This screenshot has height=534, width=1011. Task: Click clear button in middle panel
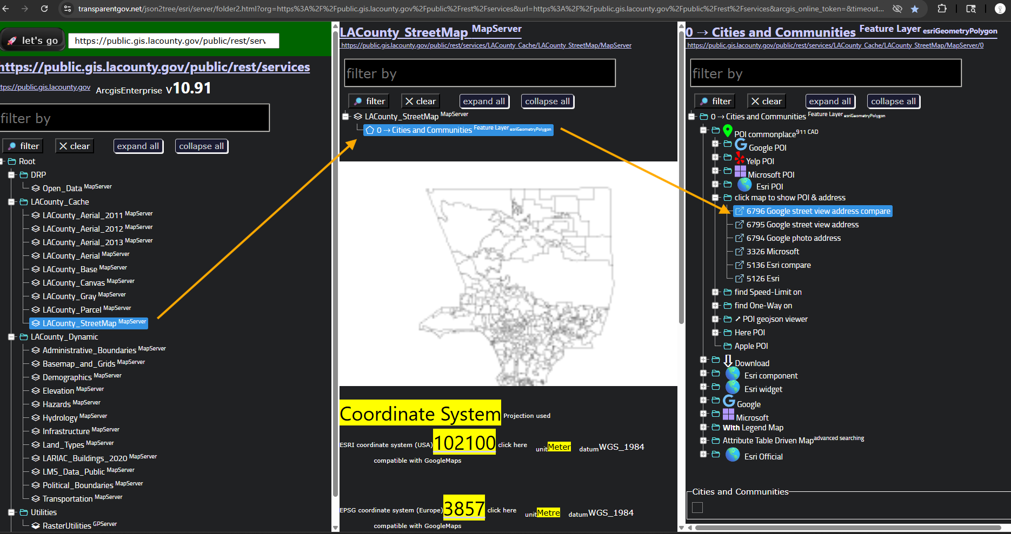coord(421,102)
